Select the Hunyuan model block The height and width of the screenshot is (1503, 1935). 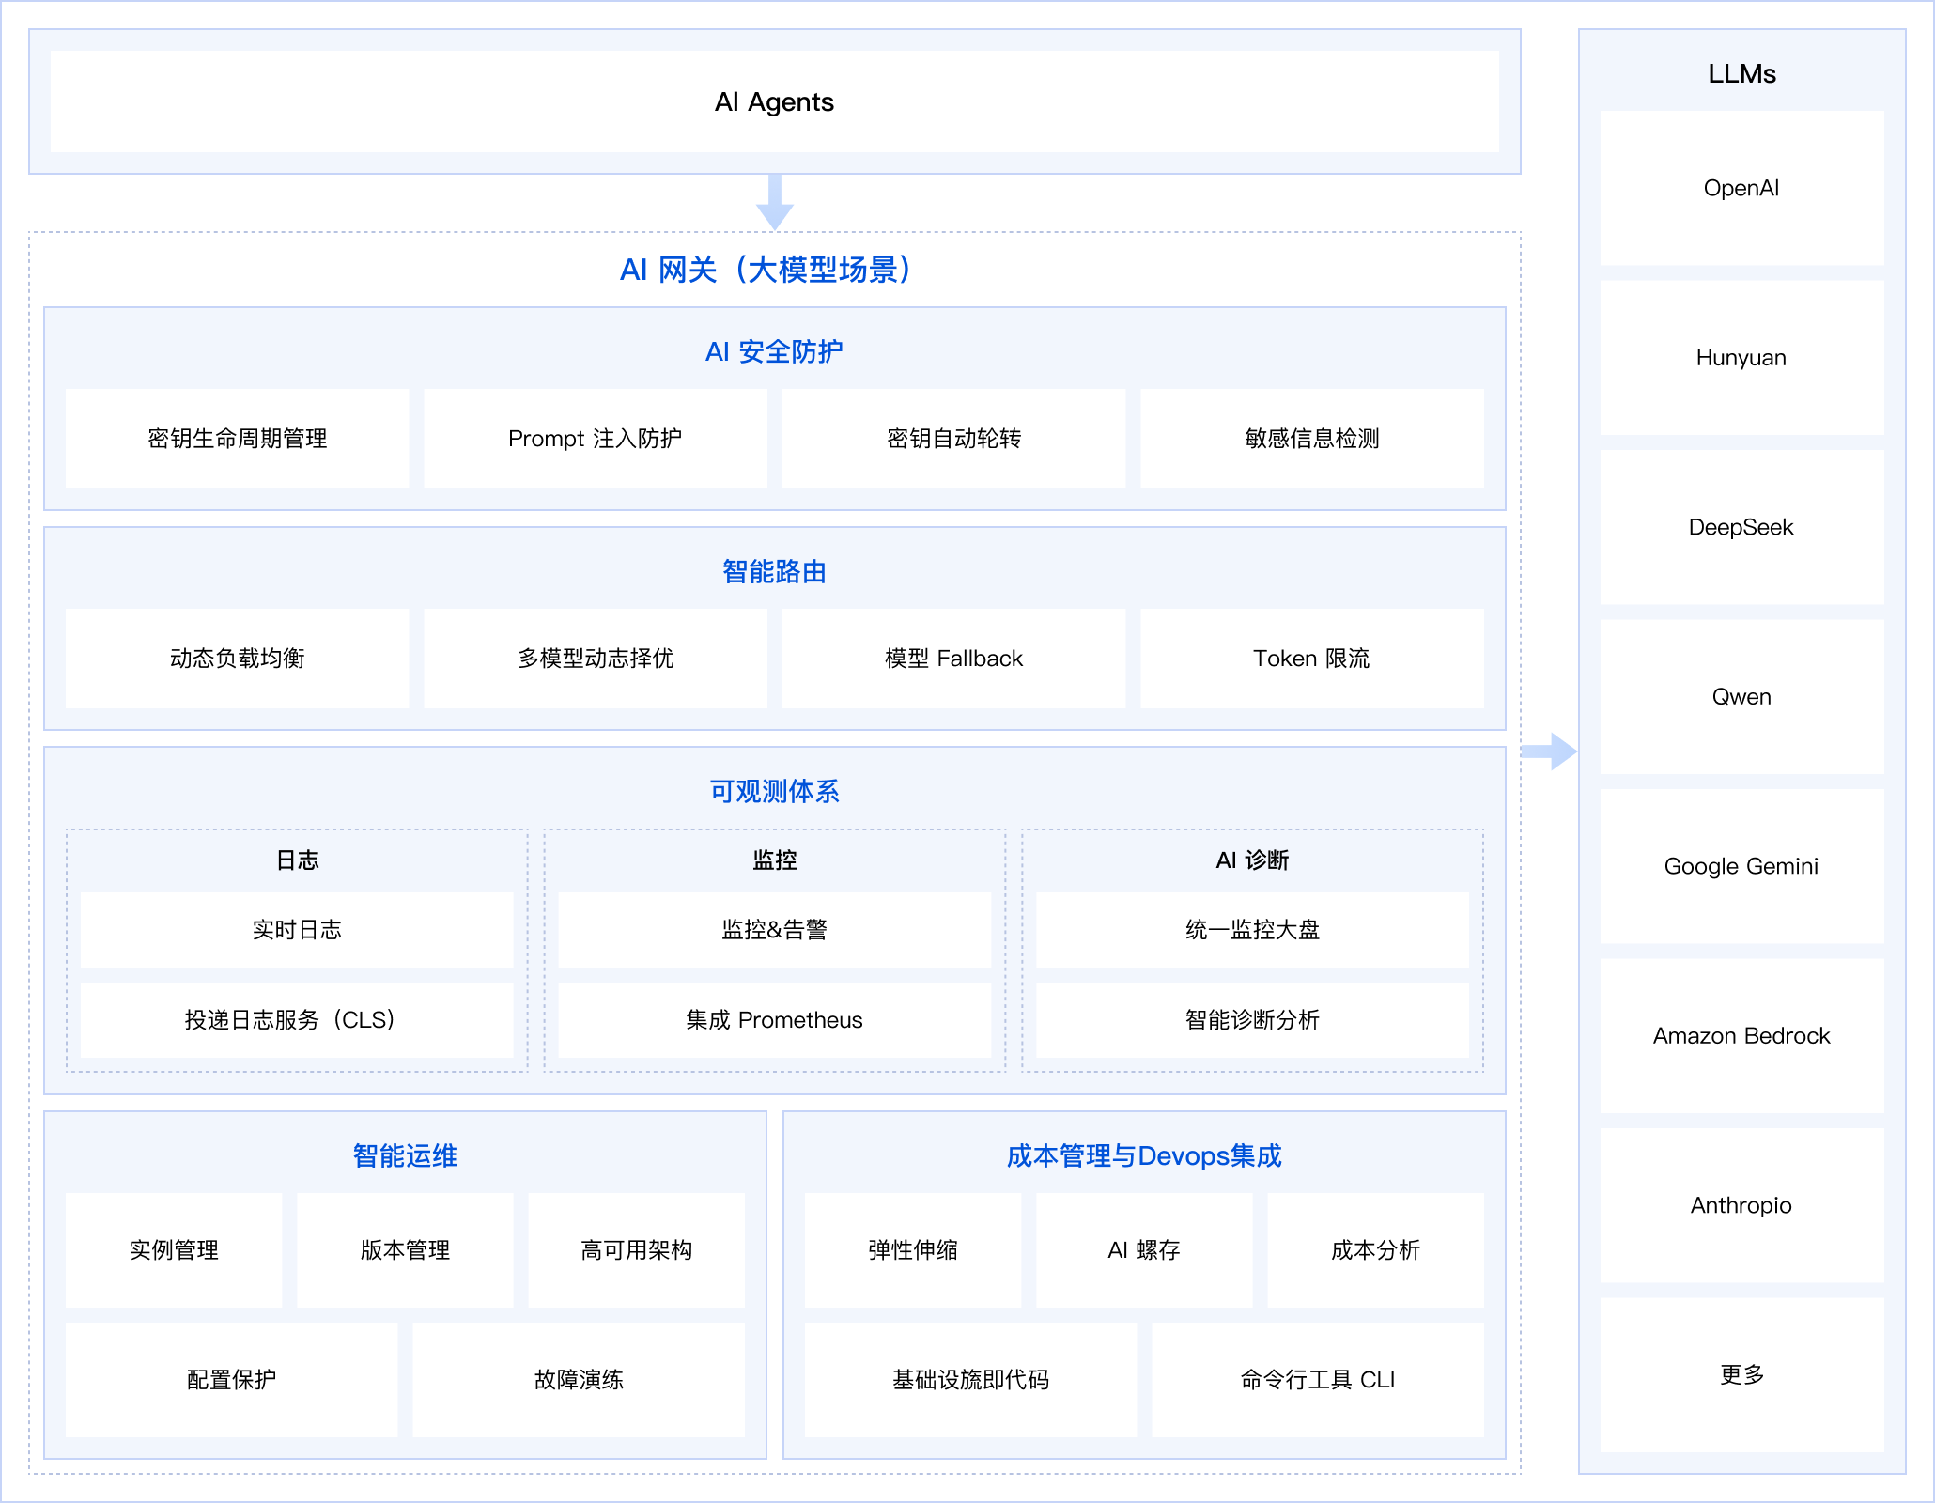coord(1741,358)
